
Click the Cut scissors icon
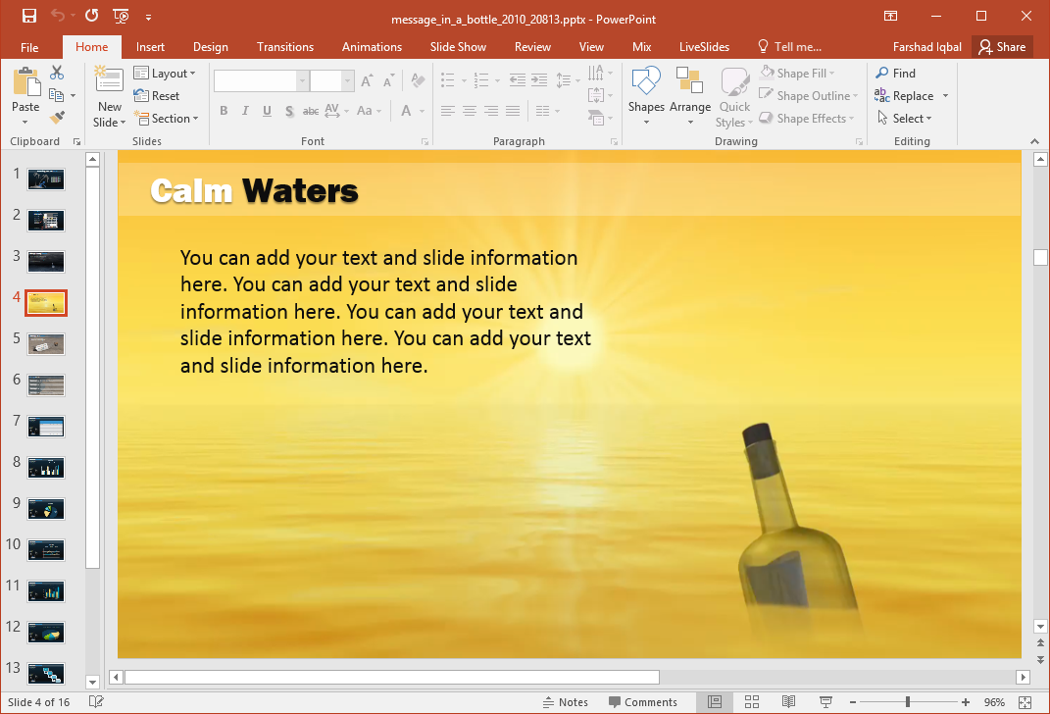click(57, 73)
